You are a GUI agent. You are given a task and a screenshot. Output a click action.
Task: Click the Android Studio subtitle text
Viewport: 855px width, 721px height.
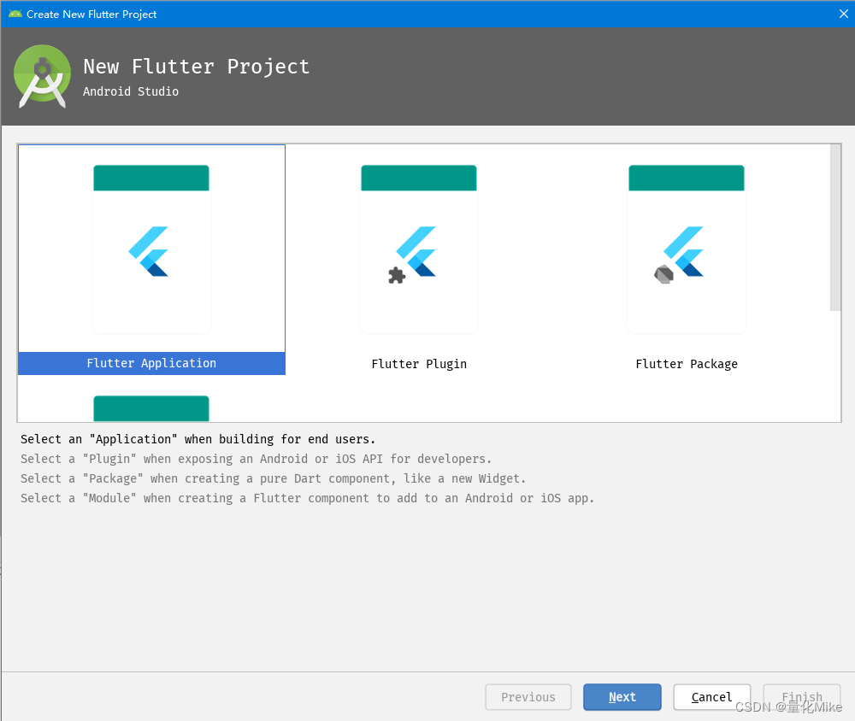[131, 91]
